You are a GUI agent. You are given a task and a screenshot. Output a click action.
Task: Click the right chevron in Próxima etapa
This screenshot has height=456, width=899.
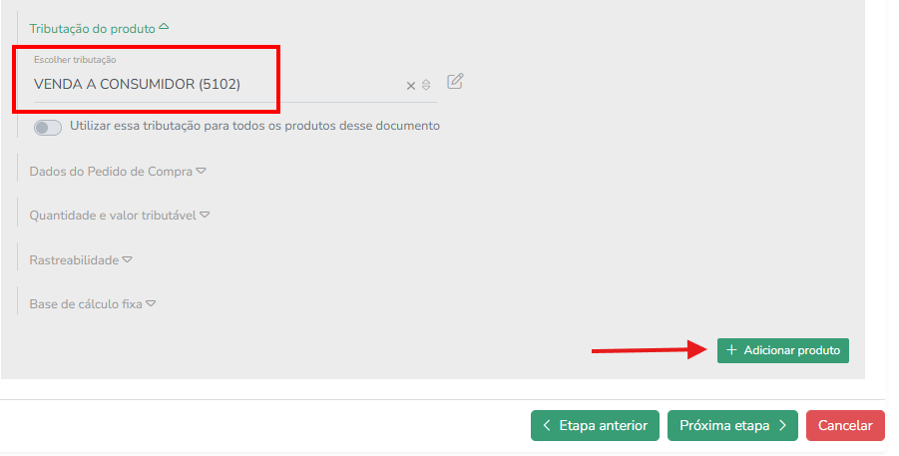[x=782, y=426]
